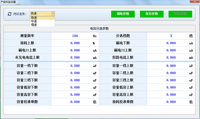The image size is (200, 119).
Task: Click the 容量校准乘数 value field
Action: pos(75,102)
